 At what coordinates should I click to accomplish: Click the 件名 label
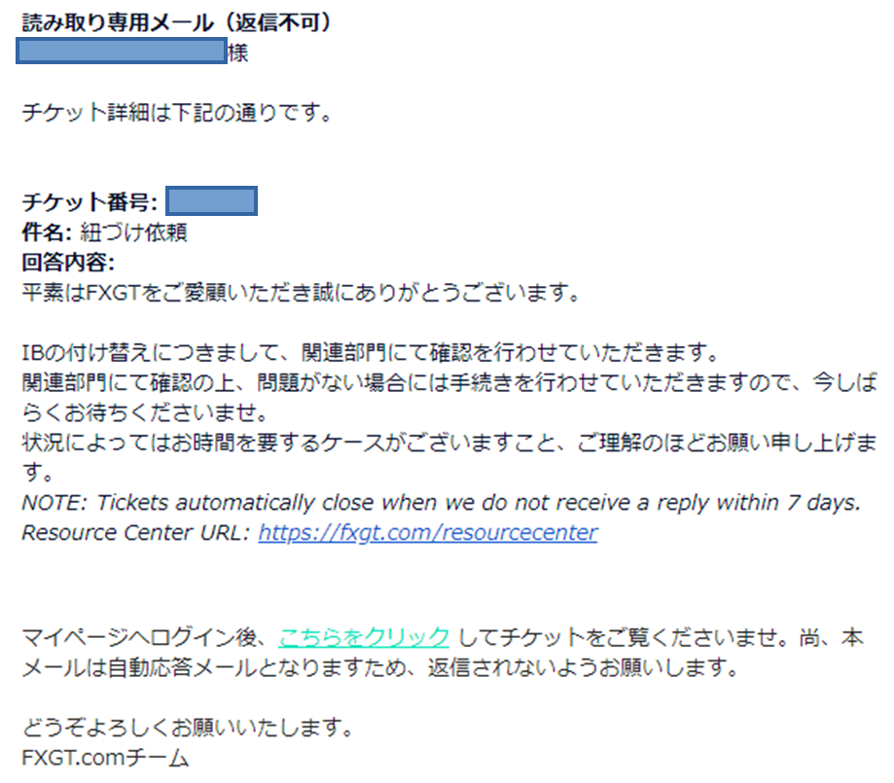47,232
